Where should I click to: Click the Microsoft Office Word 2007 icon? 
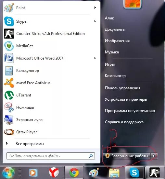[x=9, y=58]
